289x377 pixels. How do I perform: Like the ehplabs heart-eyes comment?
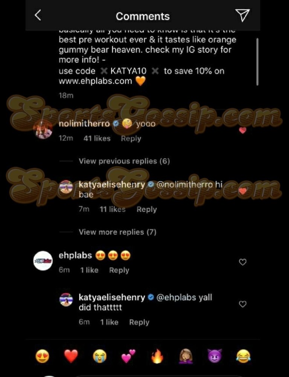click(x=243, y=262)
